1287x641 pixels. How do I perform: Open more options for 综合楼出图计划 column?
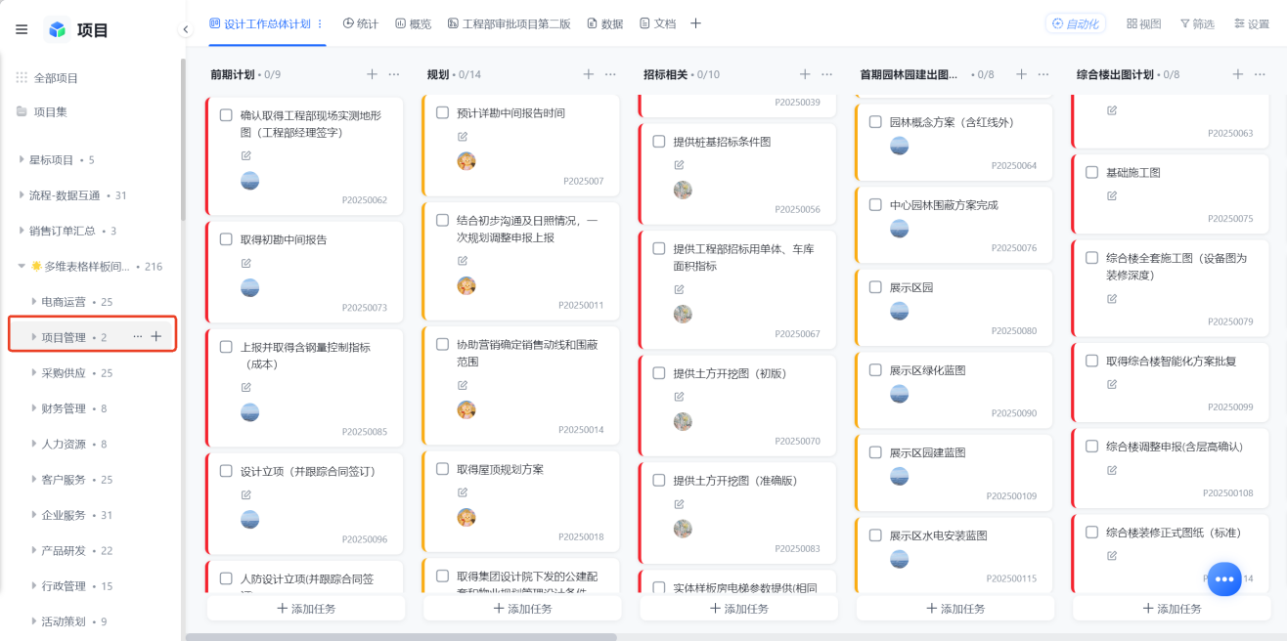[1260, 74]
